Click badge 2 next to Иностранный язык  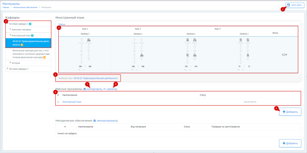[32, 36]
